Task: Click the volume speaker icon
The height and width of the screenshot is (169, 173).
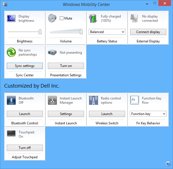Action: tap(52, 18)
